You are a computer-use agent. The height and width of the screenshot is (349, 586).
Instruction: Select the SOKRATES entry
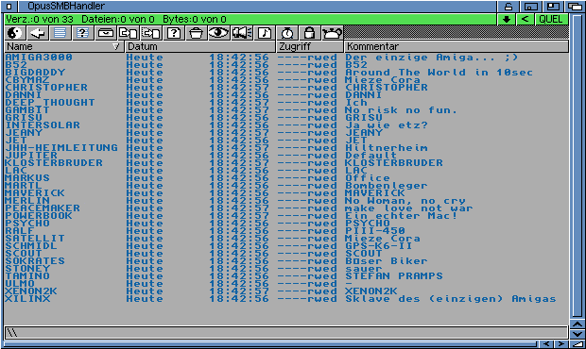(35, 261)
